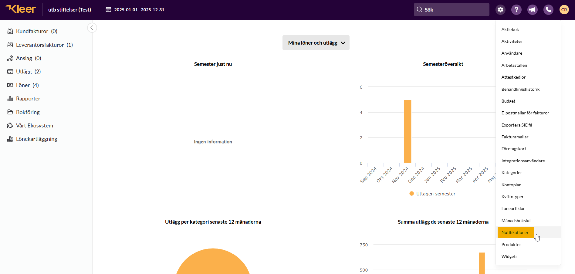Click the orange pie chart under Utlägg per kategori

(213, 261)
